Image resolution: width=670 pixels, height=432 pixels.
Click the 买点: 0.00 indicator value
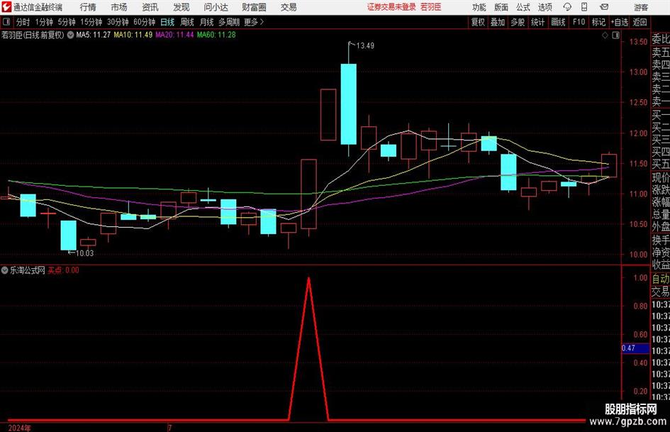[x=63, y=270]
